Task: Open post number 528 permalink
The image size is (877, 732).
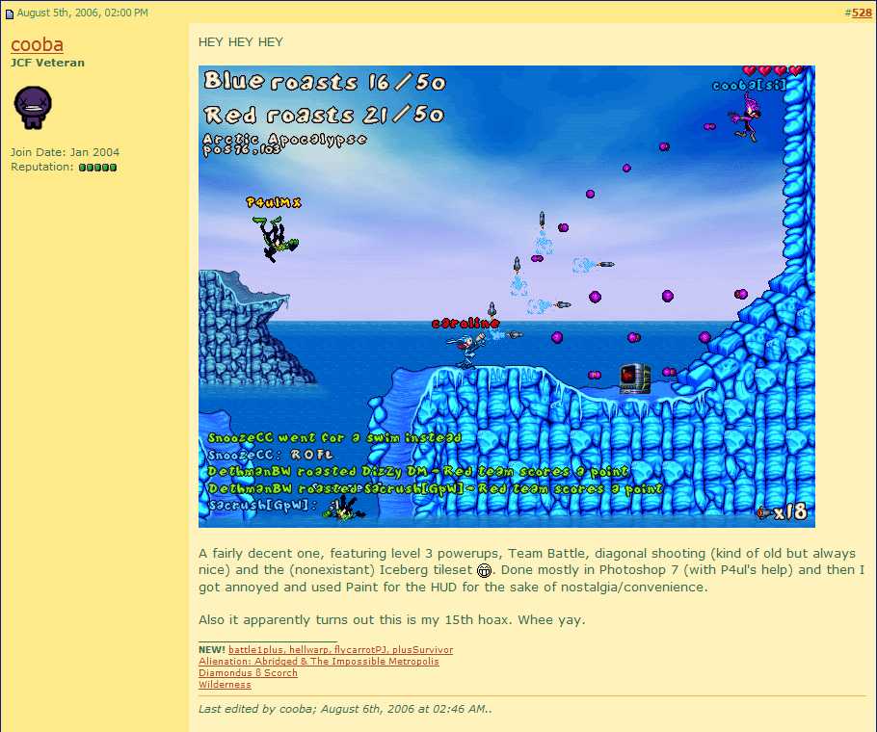Action: point(862,13)
